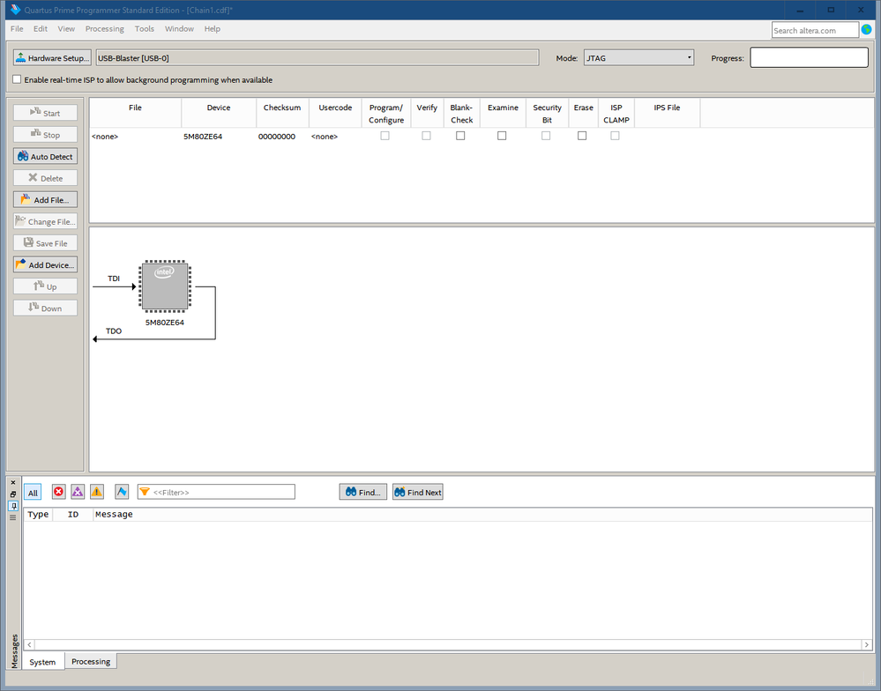Click the Search altera.com field

click(815, 30)
